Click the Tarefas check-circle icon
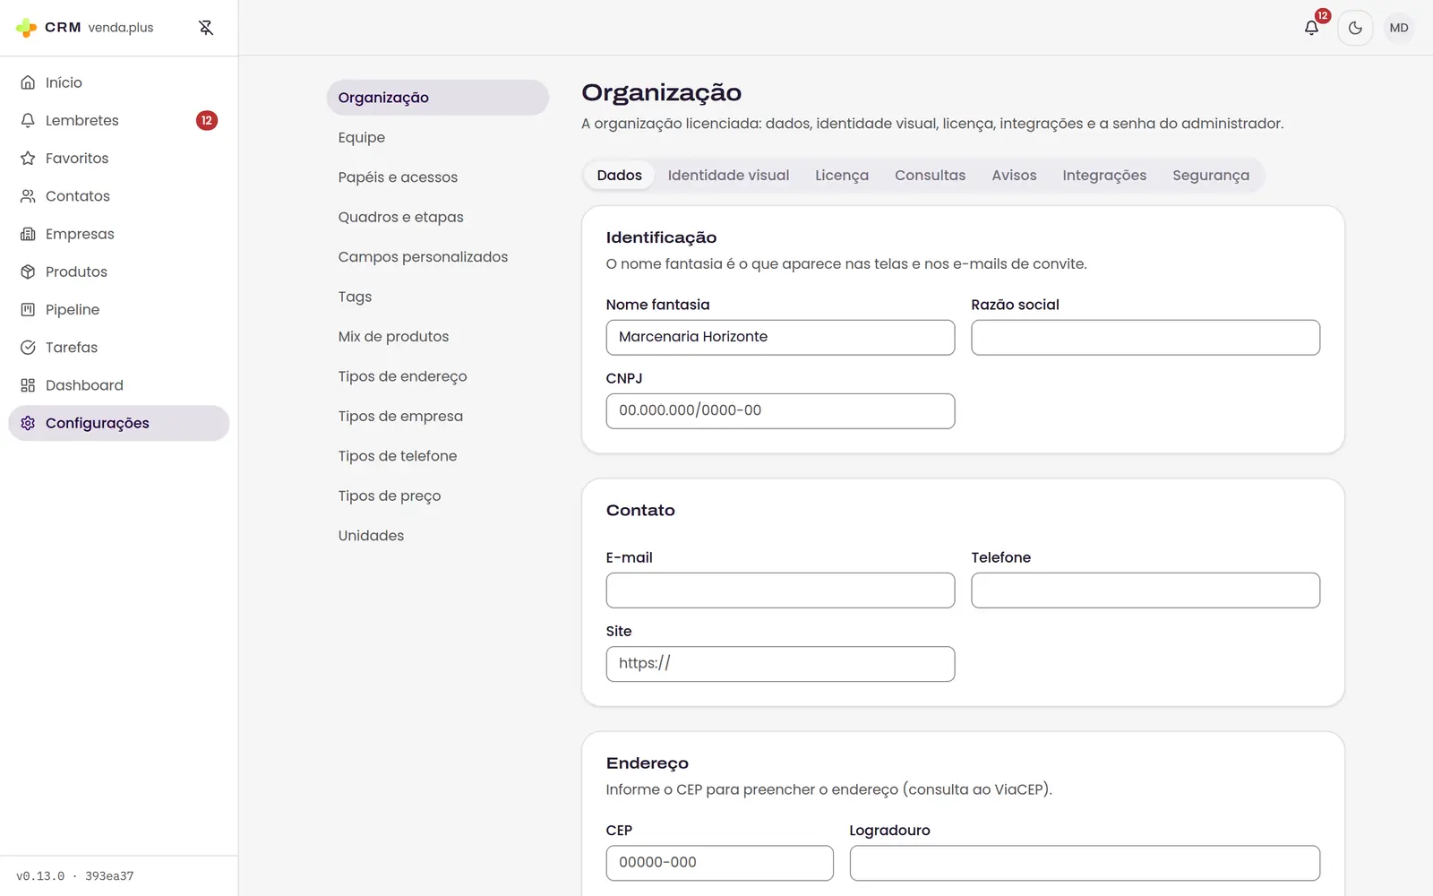 tap(28, 347)
